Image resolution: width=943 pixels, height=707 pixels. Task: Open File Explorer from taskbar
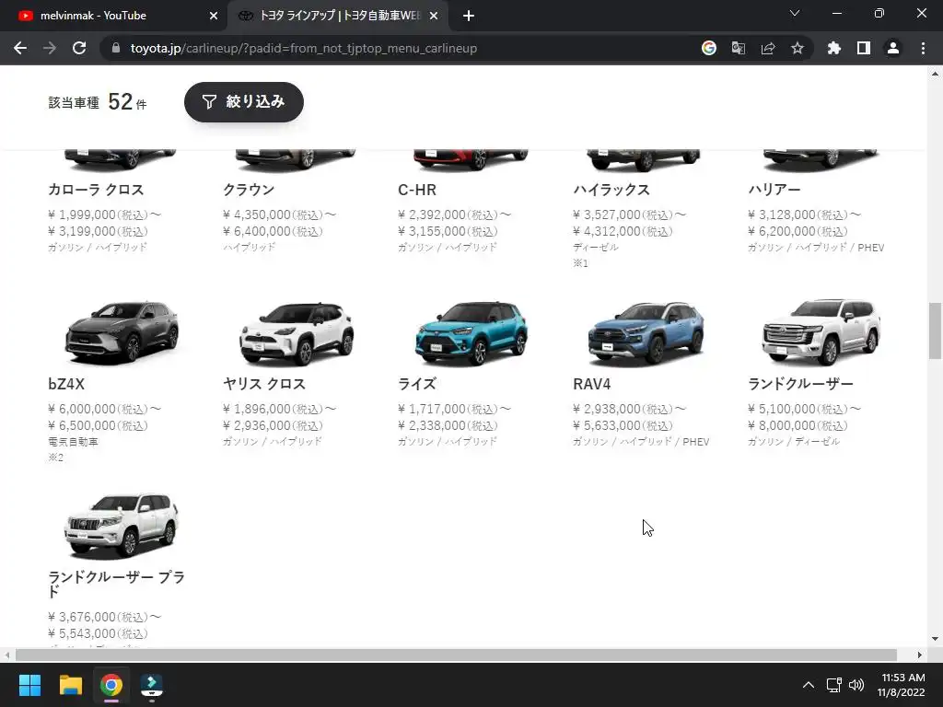(x=70, y=685)
